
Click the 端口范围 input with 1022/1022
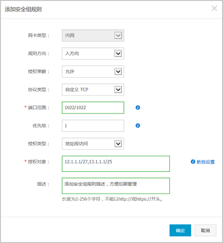93,108
